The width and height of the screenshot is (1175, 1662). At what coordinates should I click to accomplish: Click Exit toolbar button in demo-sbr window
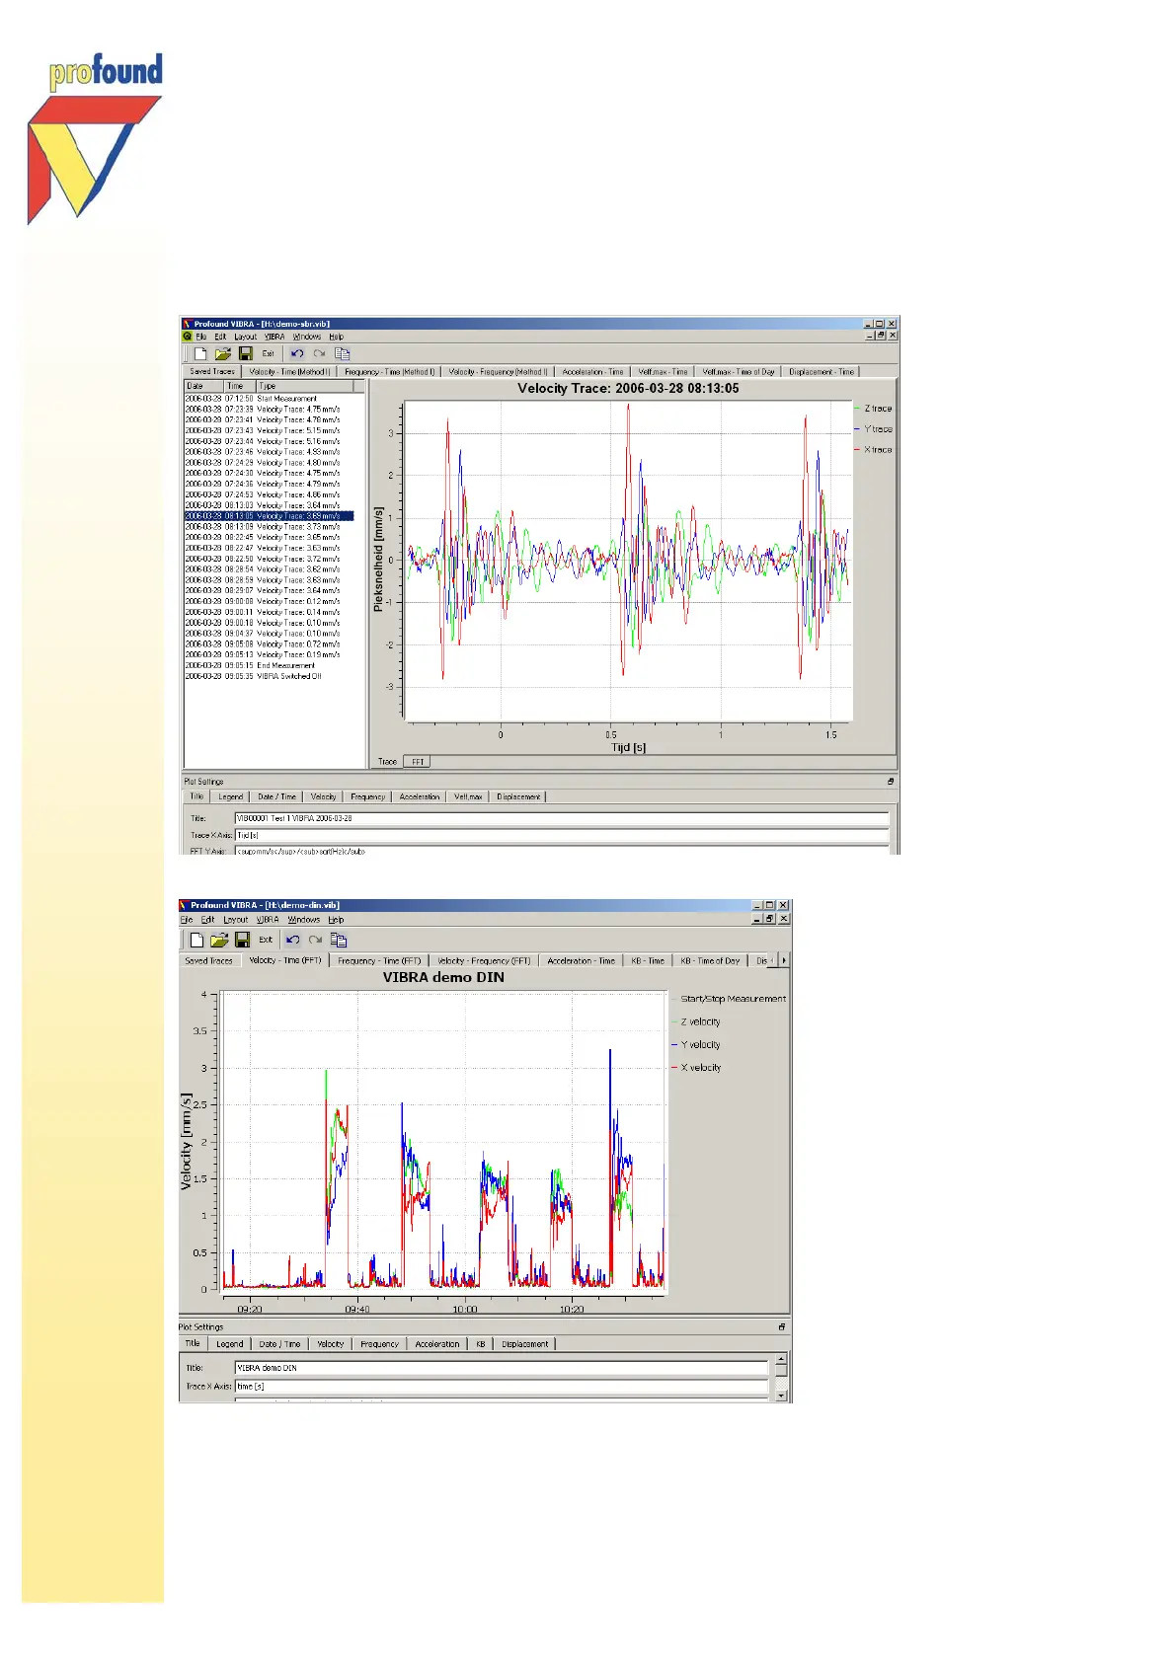click(268, 353)
